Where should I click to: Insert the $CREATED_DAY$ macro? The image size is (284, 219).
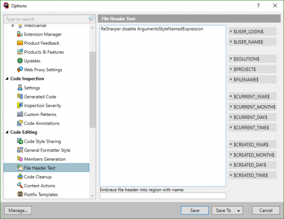coord(252,165)
